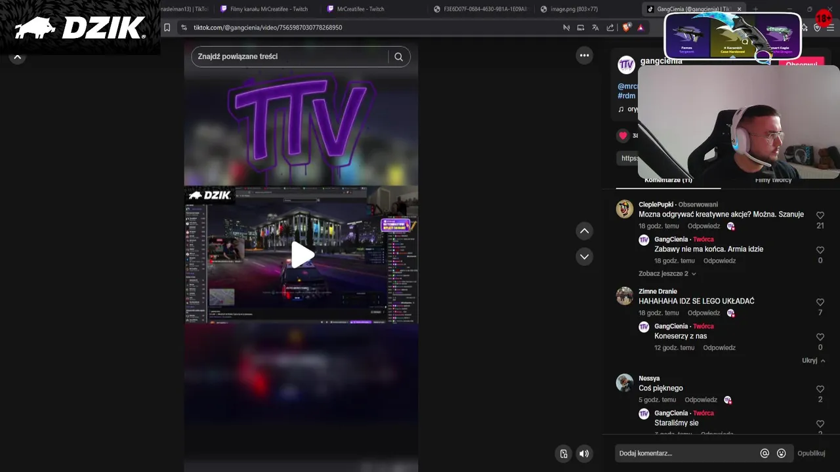
Task: Play the TikTok video
Action: coord(301,255)
